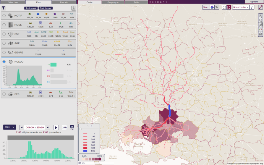
Task: Switch to the Graphique tab
Action: [x=113, y=2]
